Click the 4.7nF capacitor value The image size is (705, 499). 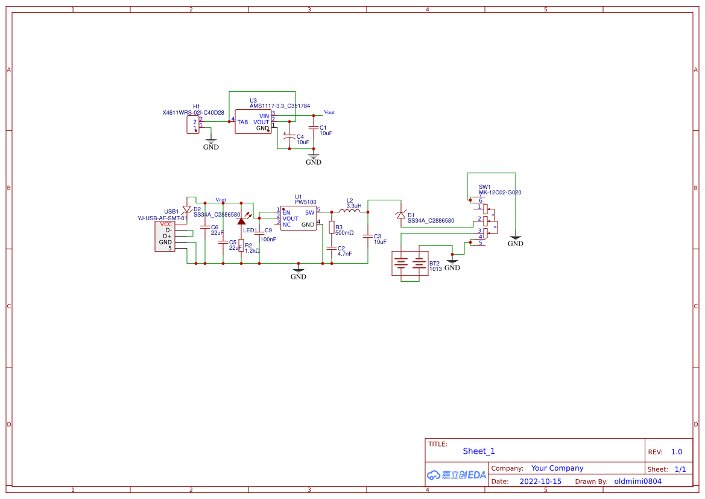[x=345, y=254]
